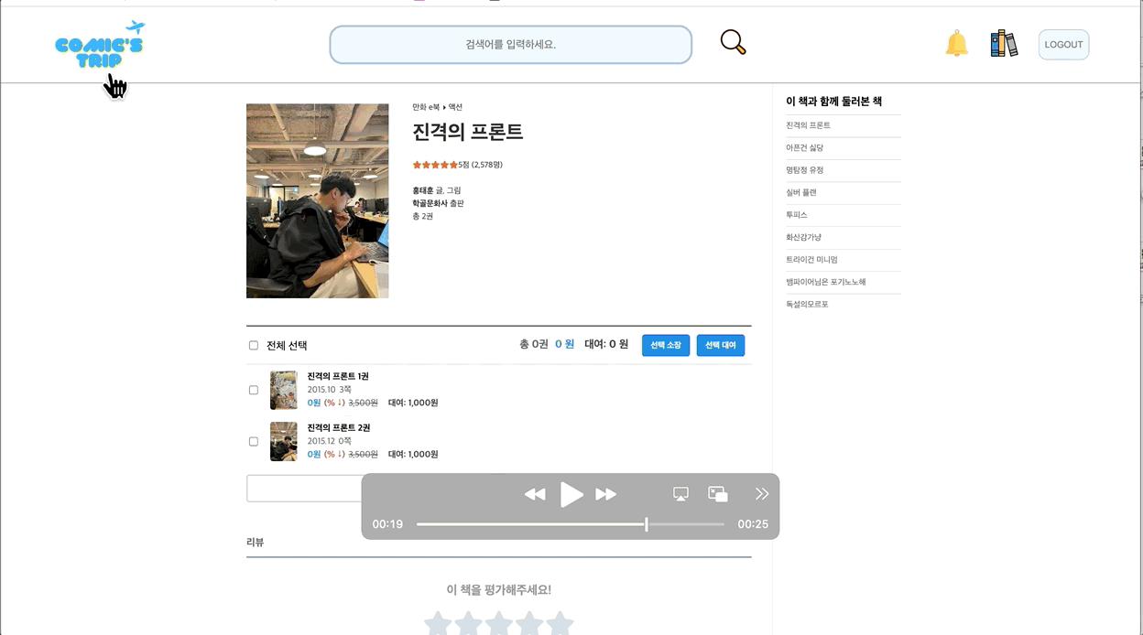
Task: Click the rewind control in the player
Action: 535,493
